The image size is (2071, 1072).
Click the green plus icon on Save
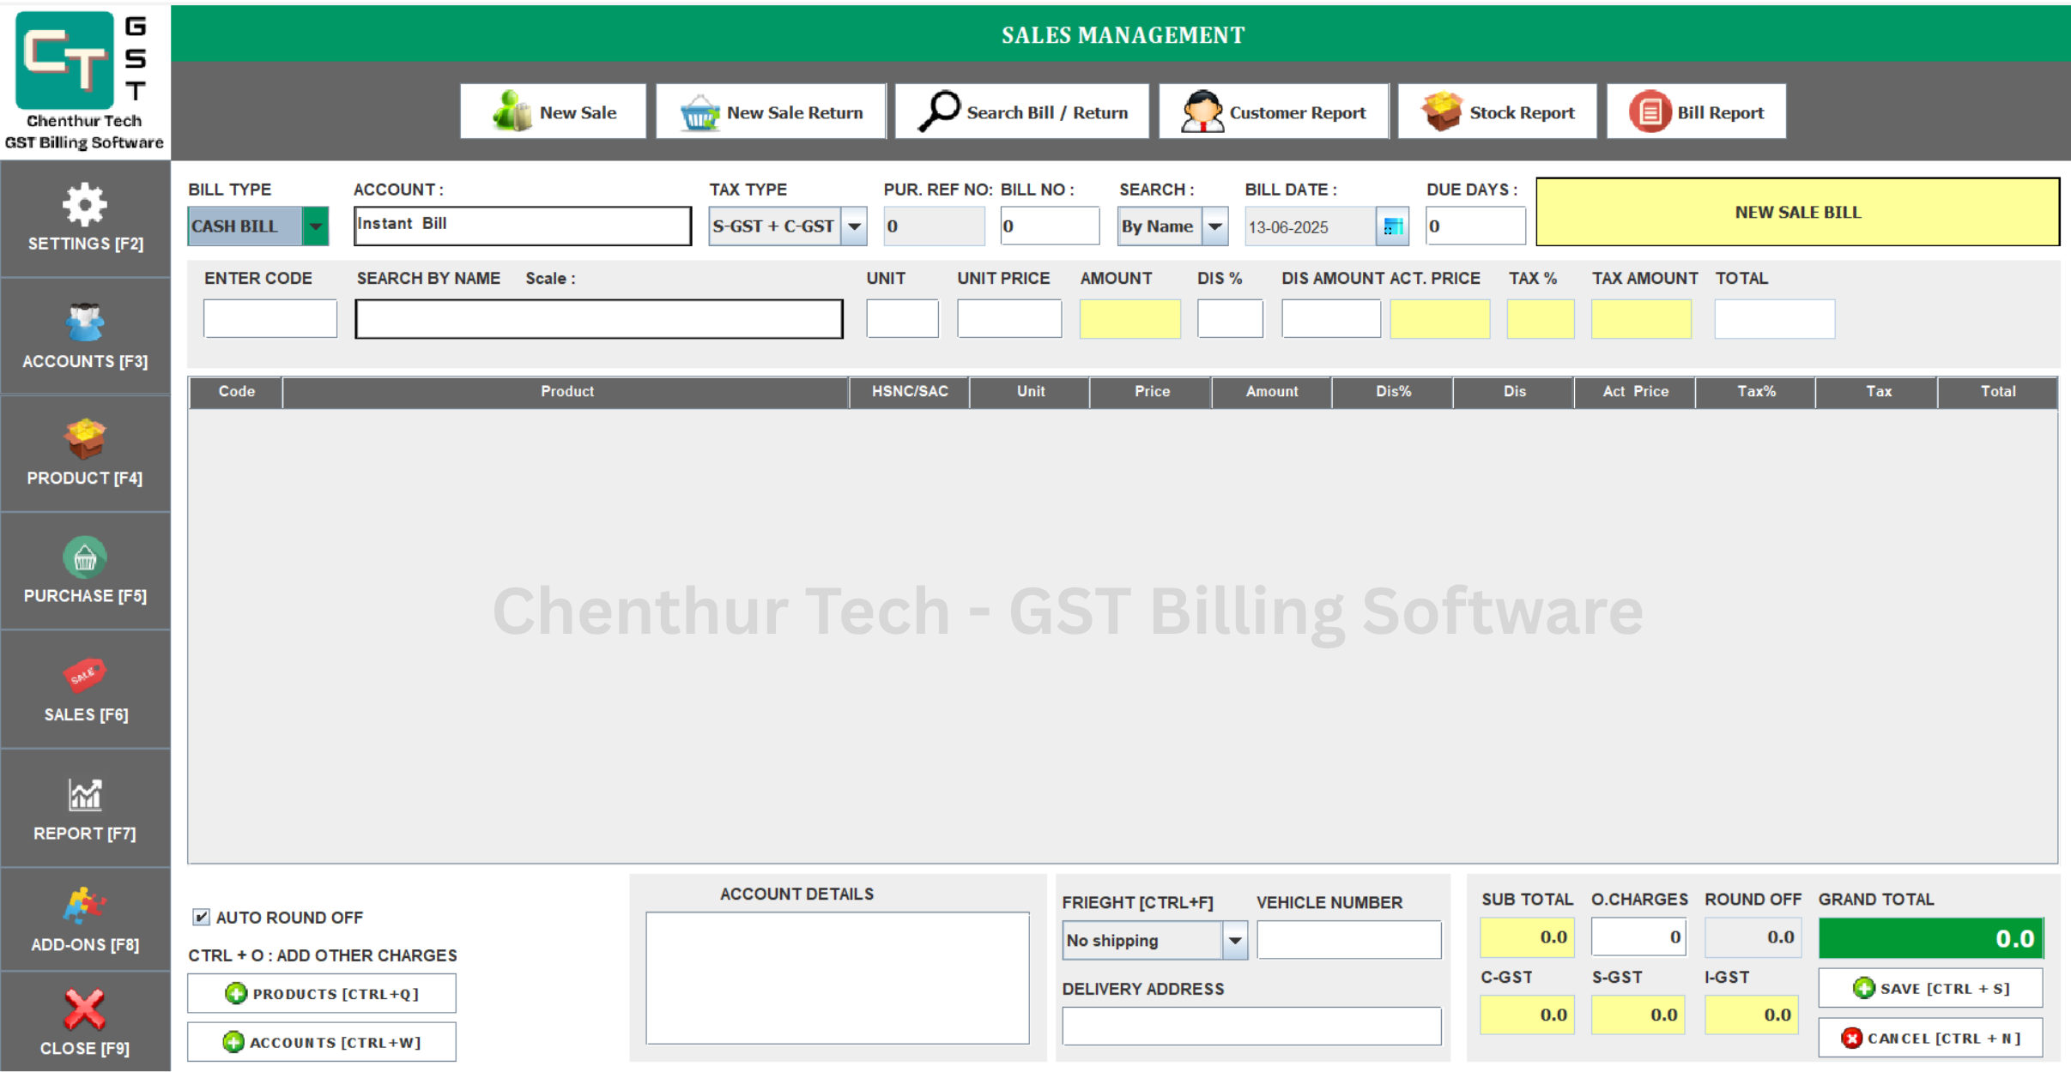coord(1863,988)
